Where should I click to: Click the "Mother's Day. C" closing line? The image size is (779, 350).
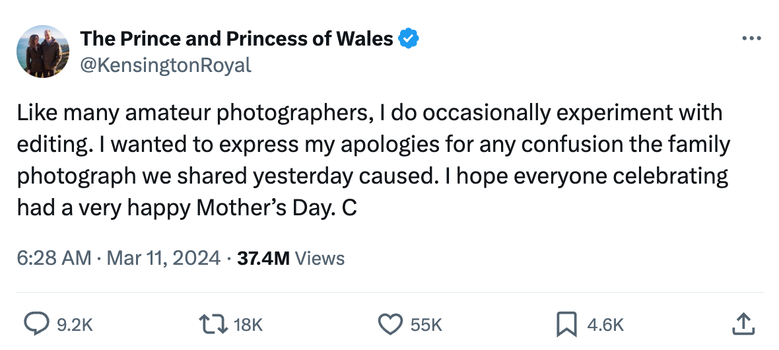[276, 207]
